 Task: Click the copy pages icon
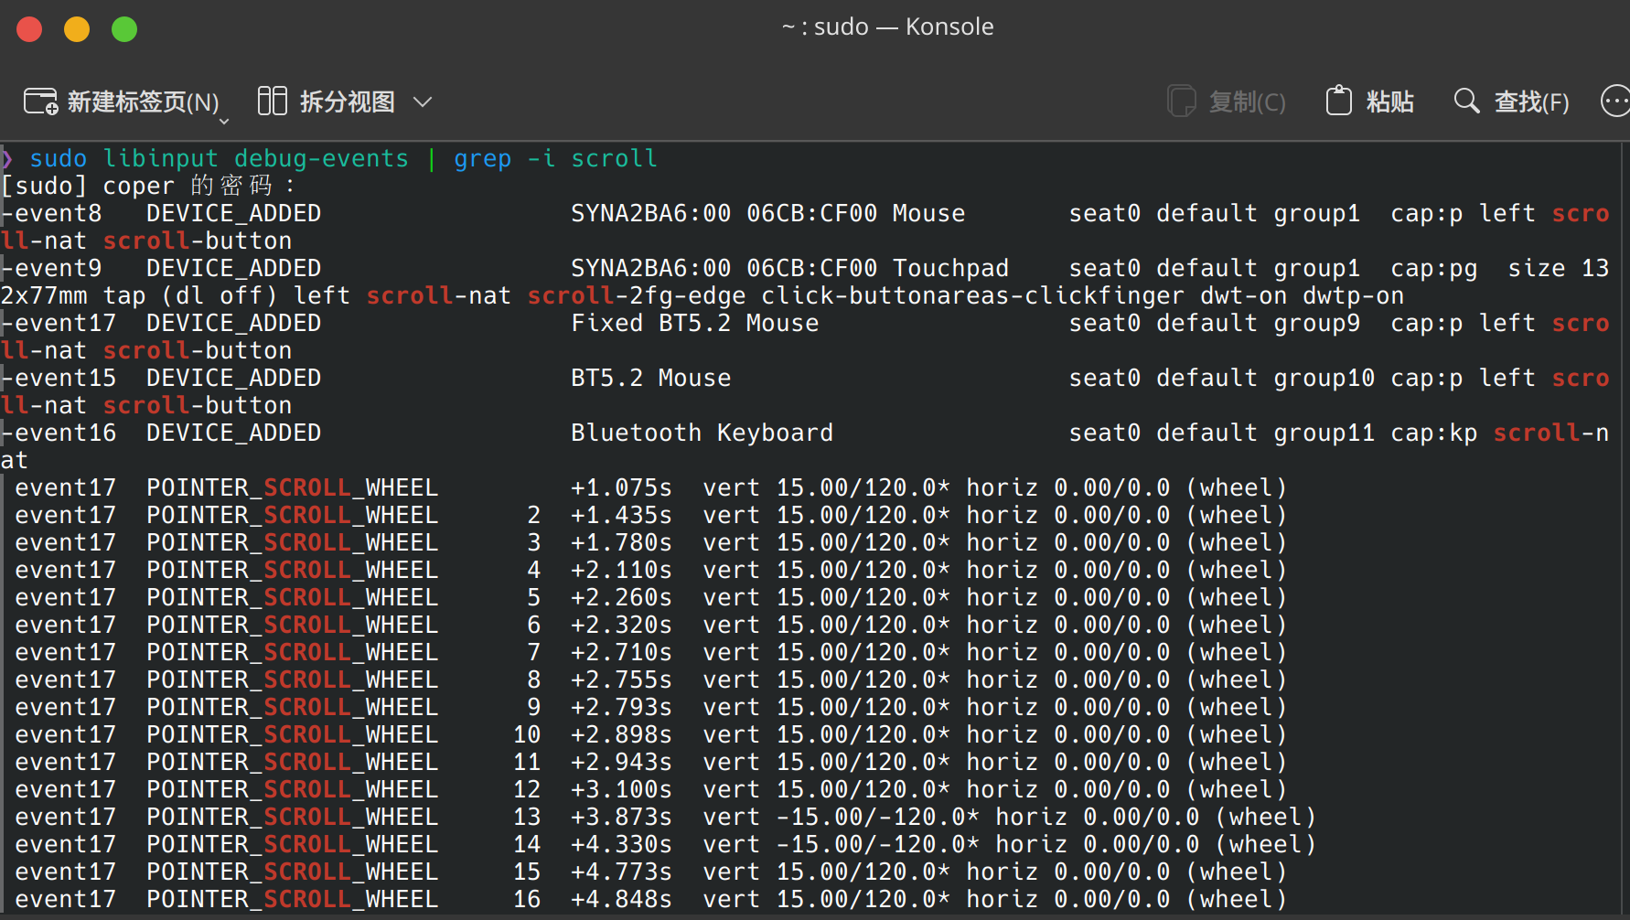point(1181,101)
